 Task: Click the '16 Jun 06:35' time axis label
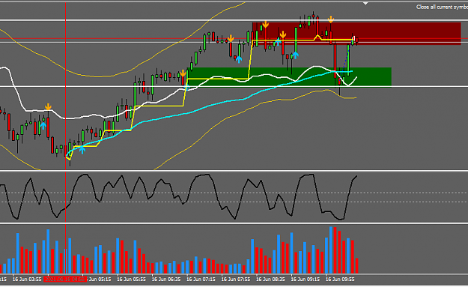166,280
